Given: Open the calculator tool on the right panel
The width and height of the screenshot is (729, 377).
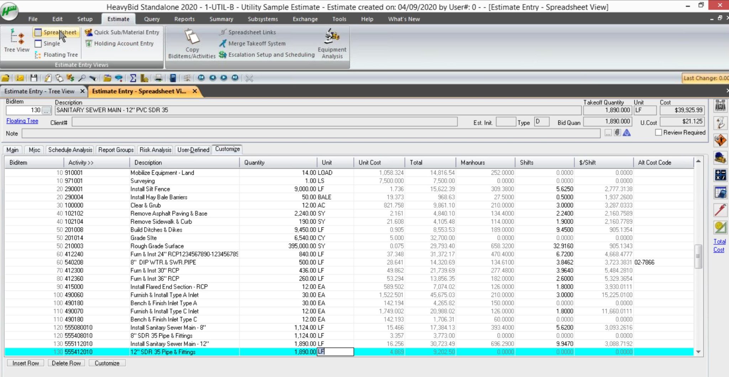Looking at the screenshot, I should [x=721, y=175].
